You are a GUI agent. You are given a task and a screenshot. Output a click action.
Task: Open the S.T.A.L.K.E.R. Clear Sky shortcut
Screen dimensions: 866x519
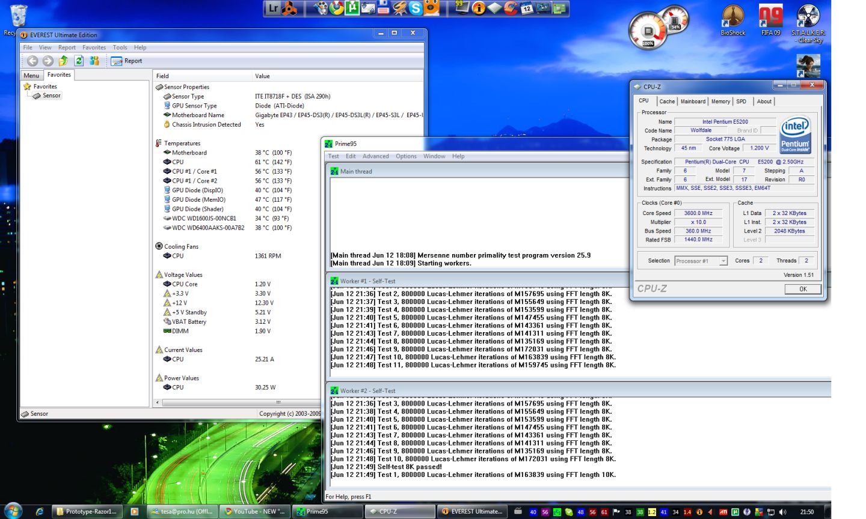pos(808,23)
